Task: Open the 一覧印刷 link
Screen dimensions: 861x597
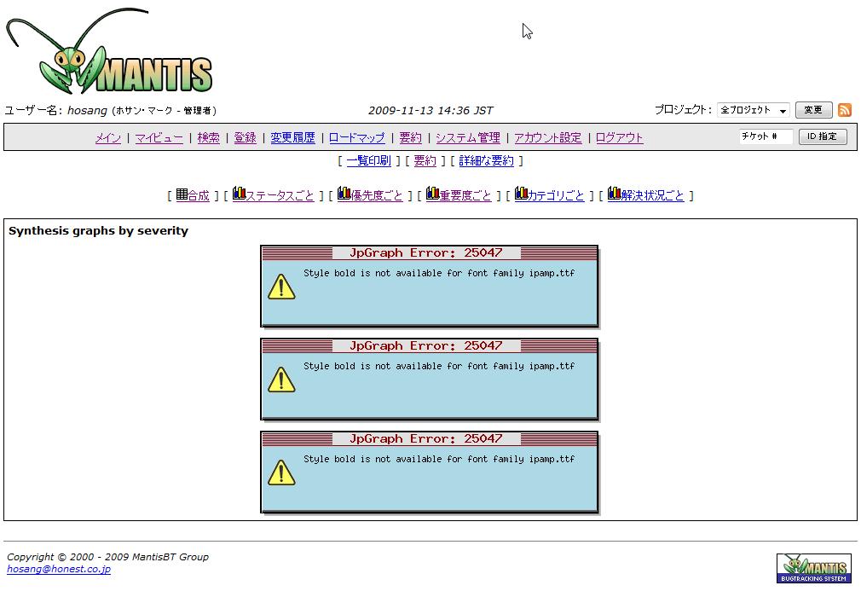Action: (368, 160)
